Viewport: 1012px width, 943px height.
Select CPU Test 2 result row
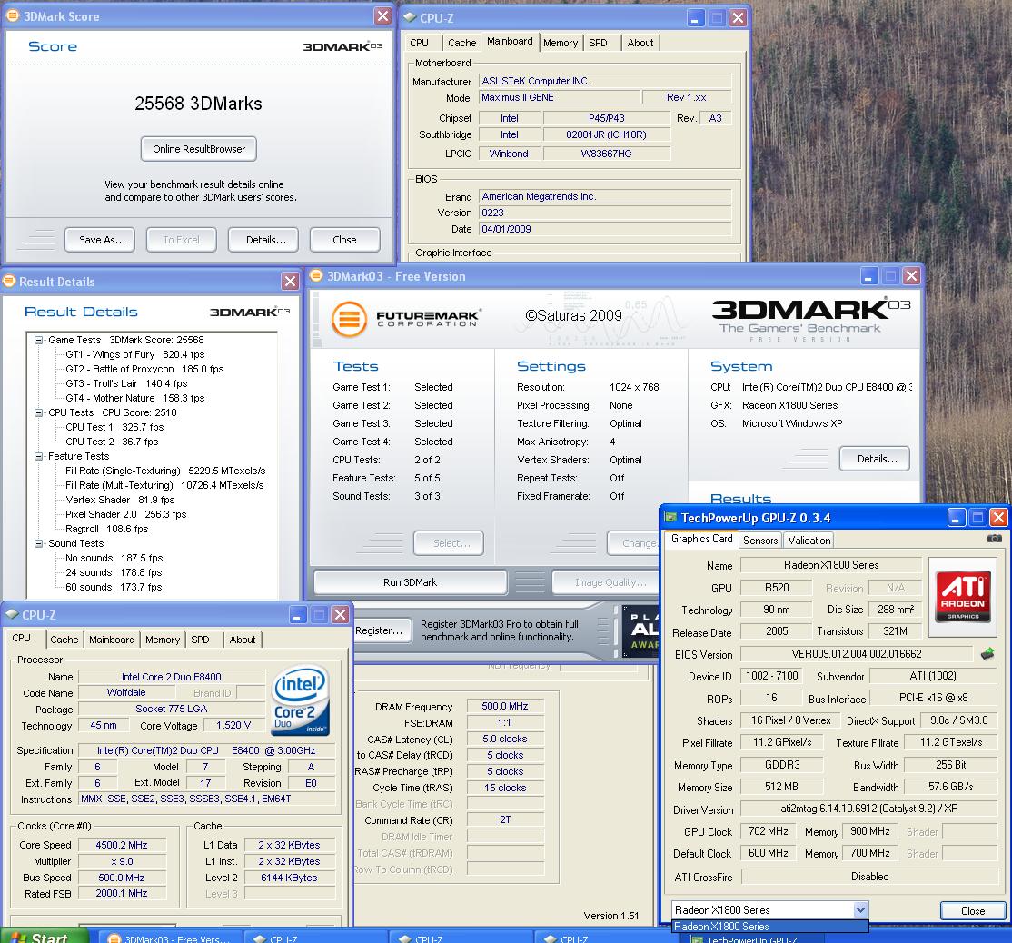(112, 442)
